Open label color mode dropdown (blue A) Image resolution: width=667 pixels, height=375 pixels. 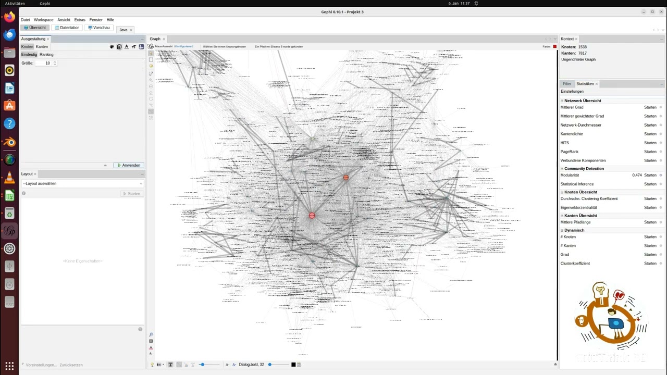234,365
